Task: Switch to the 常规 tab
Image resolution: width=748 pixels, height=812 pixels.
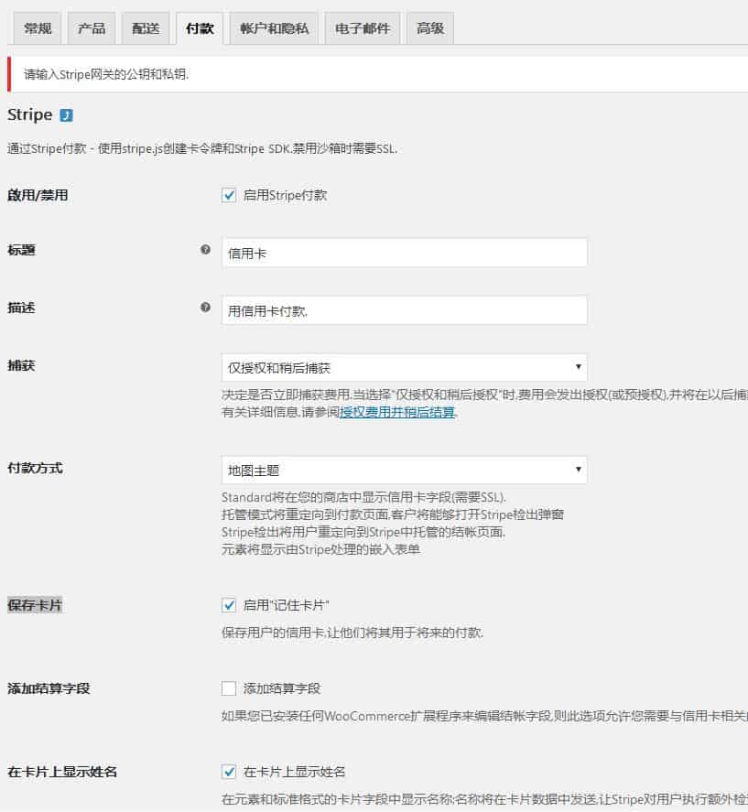Action: (x=38, y=28)
